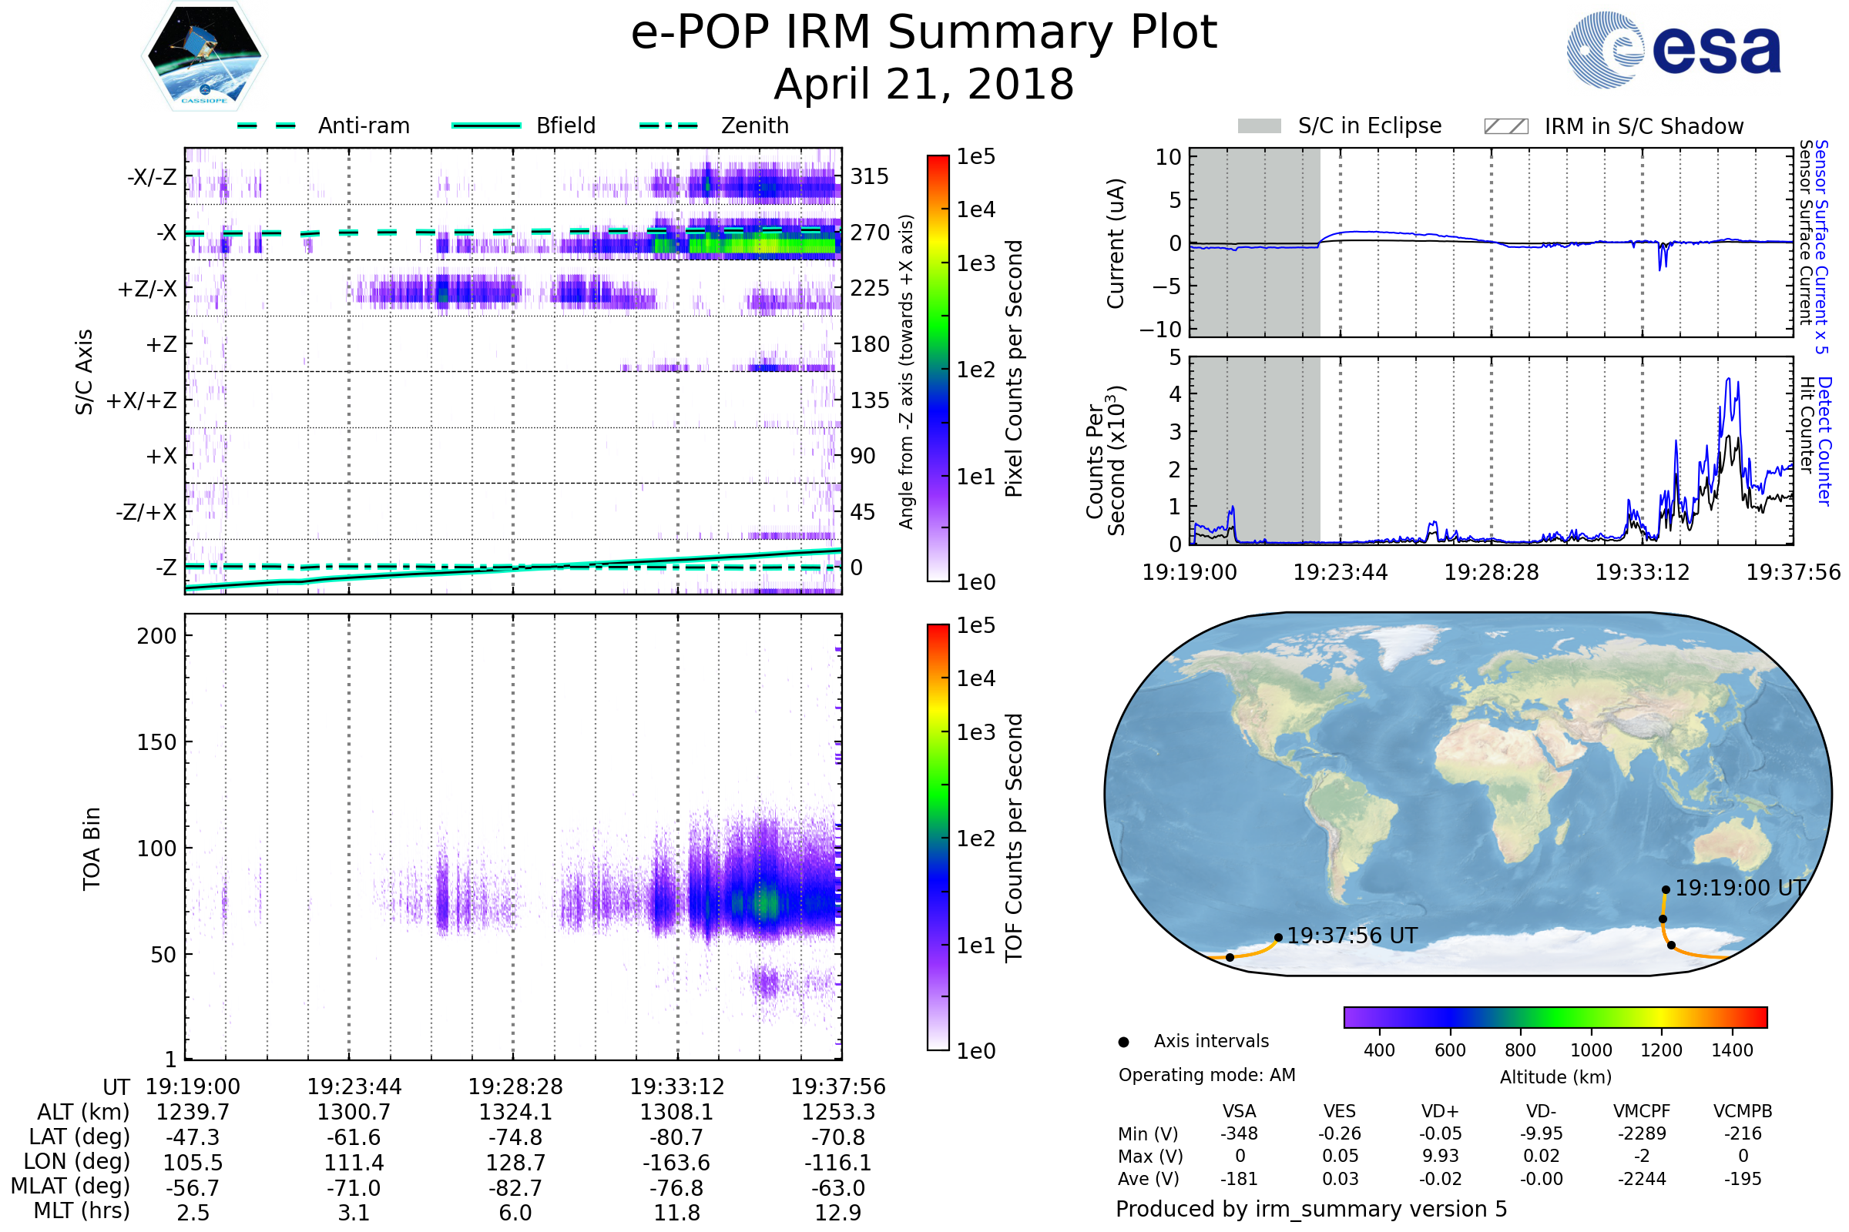Click the Detect Counter blue axis label
The image size is (1849, 1232).
1824,440
